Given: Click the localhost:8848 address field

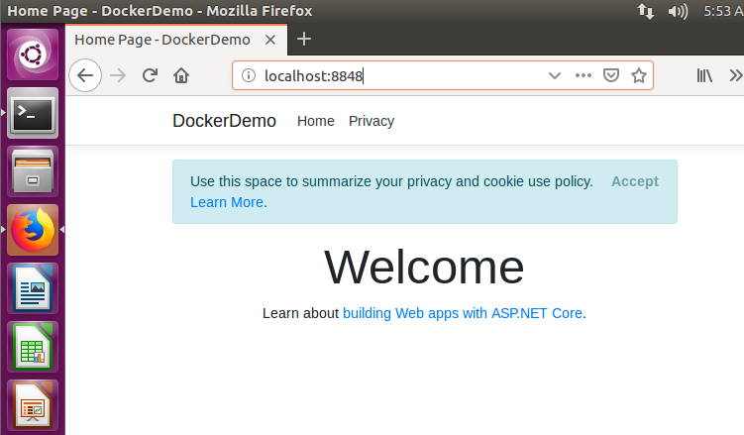Looking at the screenshot, I should click(x=396, y=75).
